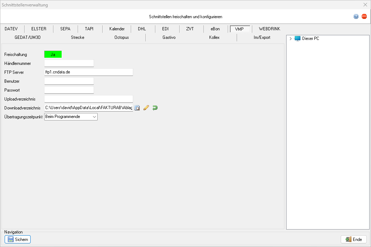Browse for the Downloadverzeichnis folder via magnifier icon
371x247 pixels.
click(x=137, y=108)
